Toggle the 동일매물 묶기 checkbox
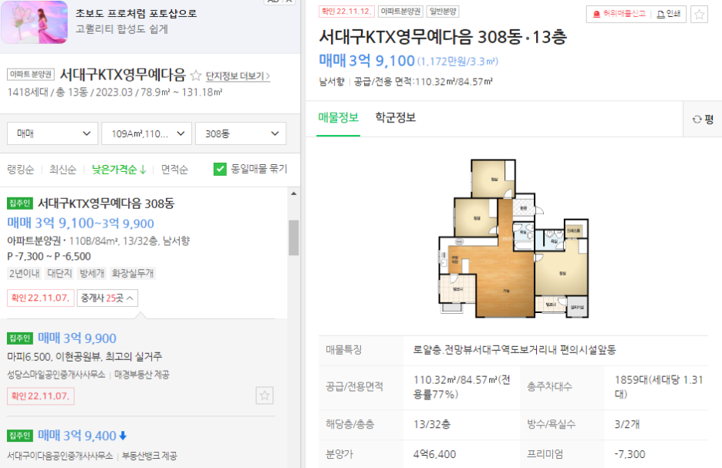Viewport: 722px width, 468px height. (220, 169)
